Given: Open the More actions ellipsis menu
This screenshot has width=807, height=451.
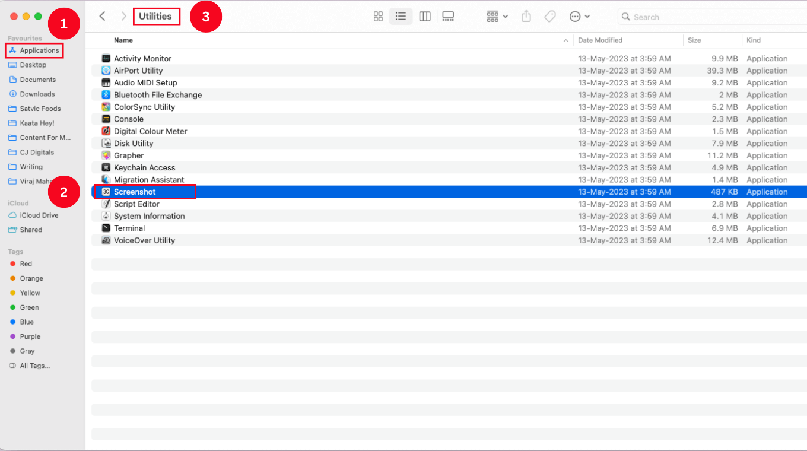Looking at the screenshot, I should [580, 17].
